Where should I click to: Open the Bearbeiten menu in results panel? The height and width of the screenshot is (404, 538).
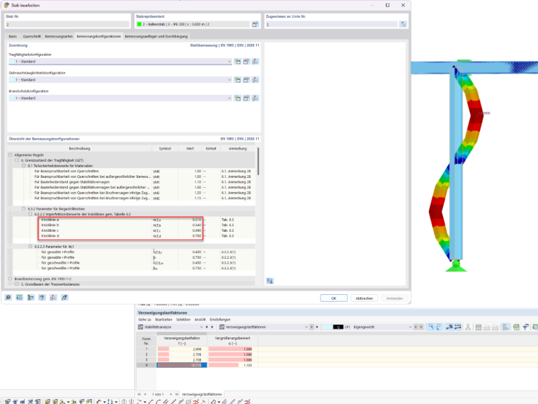164,320
